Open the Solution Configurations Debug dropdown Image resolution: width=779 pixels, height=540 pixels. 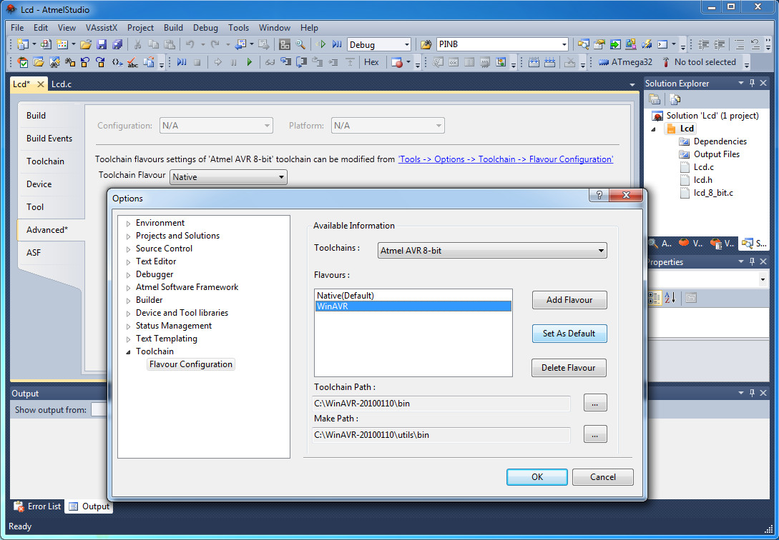tap(379, 44)
